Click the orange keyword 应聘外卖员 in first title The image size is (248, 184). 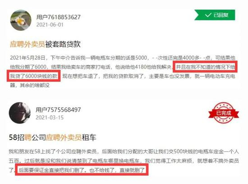point(28,44)
